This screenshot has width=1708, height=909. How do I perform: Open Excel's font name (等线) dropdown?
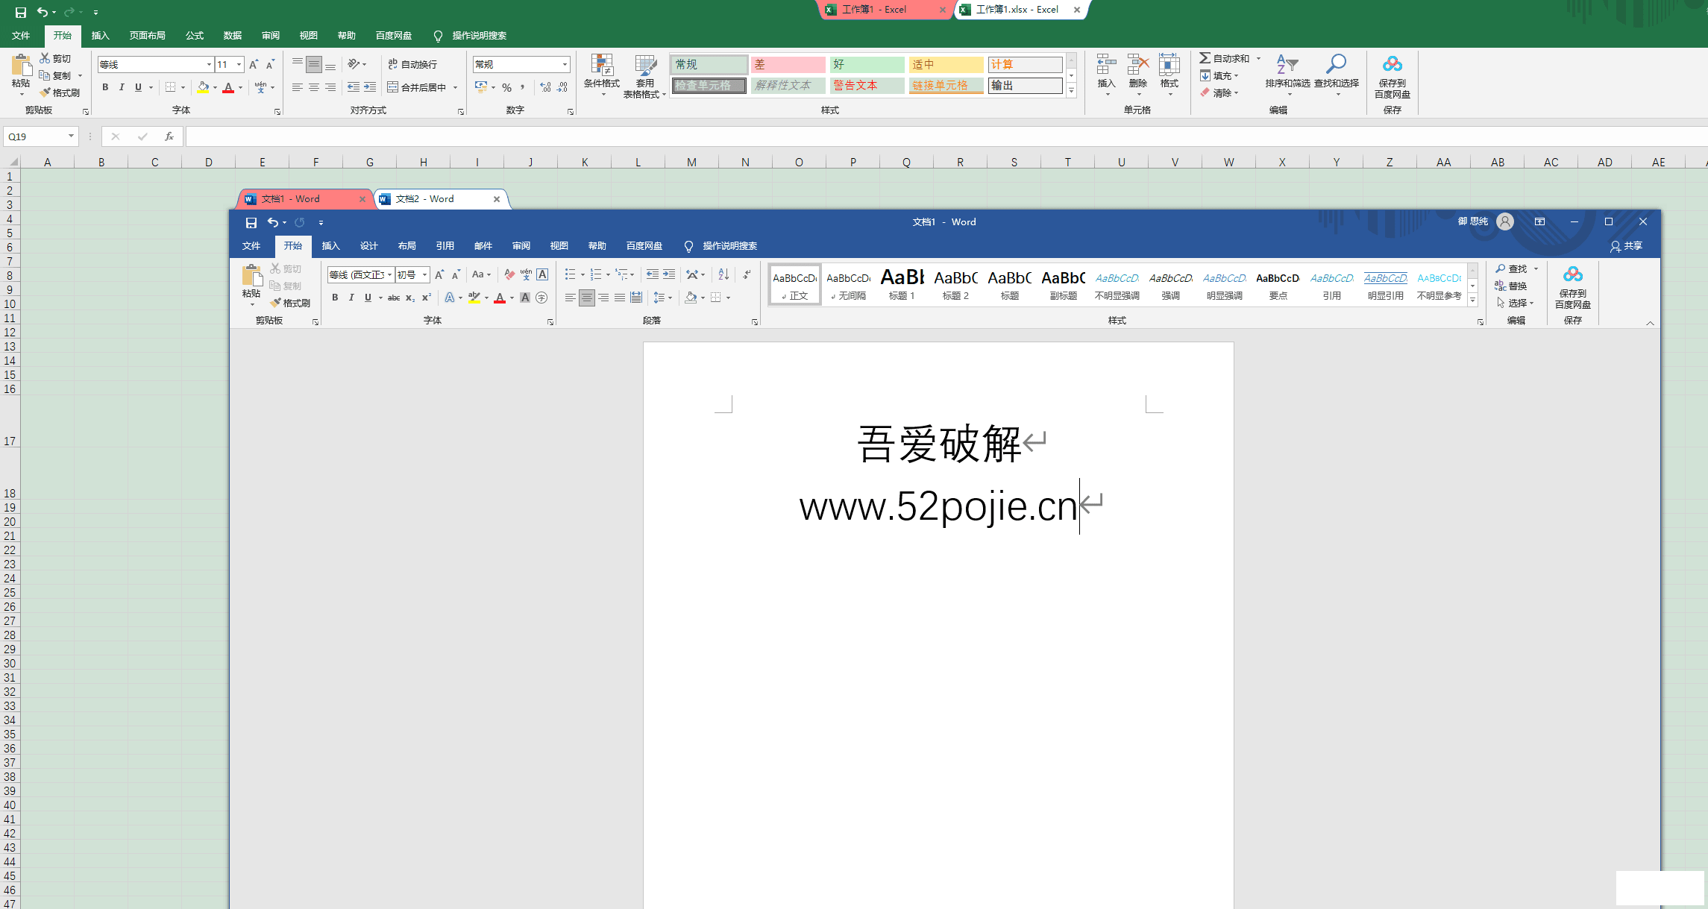209,65
